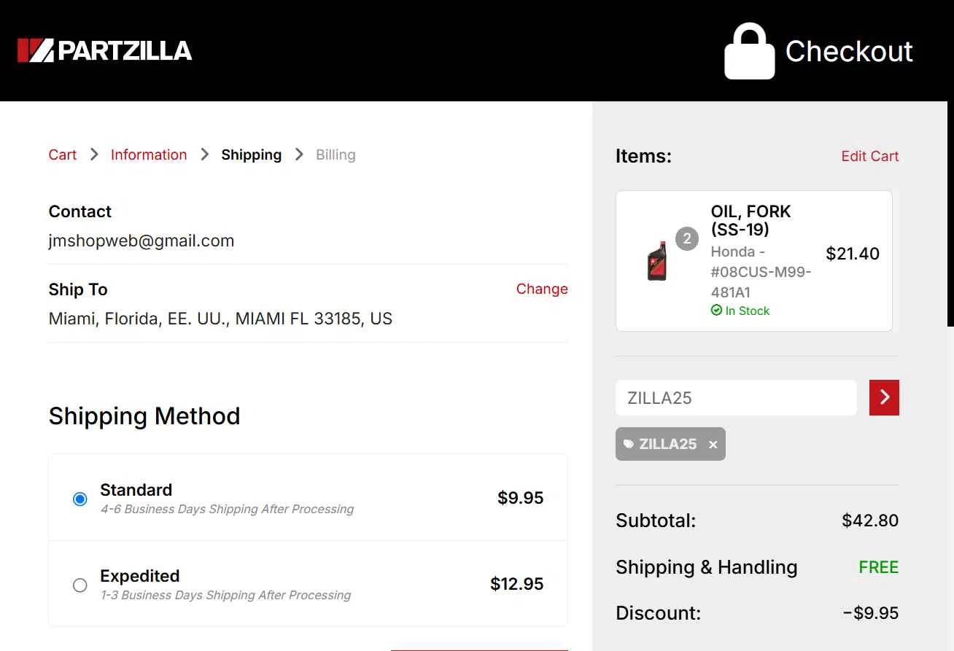Click the quantity badge on the item
Viewport: 954px width, 651px height.
tap(687, 239)
